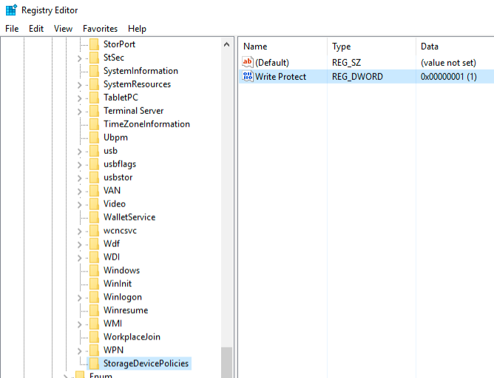Click the usbstor folder icon
This screenshot has width=494, height=378.
(x=94, y=178)
